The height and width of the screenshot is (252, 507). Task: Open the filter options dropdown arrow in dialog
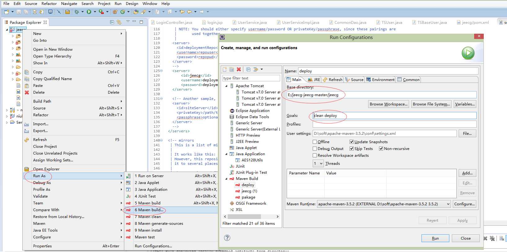(x=262, y=69)
